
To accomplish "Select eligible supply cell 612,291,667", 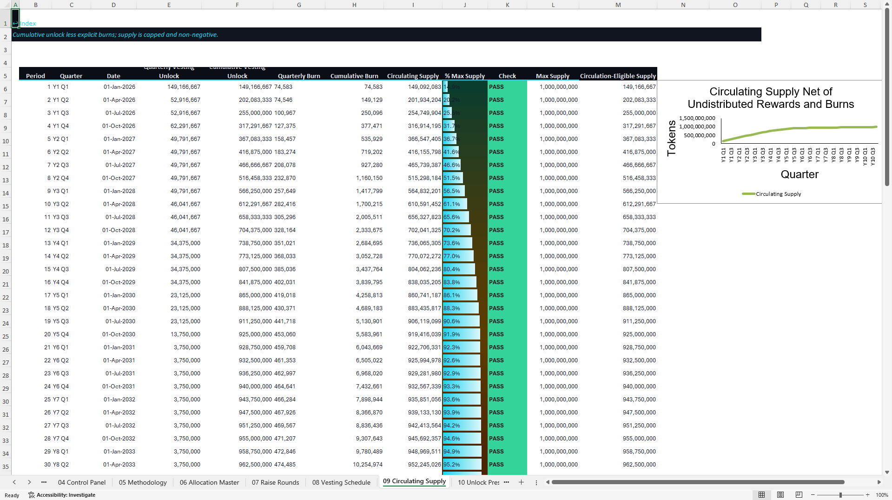I will tap(618, 204).
